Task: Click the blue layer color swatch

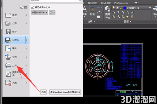Action: point(125,8)
